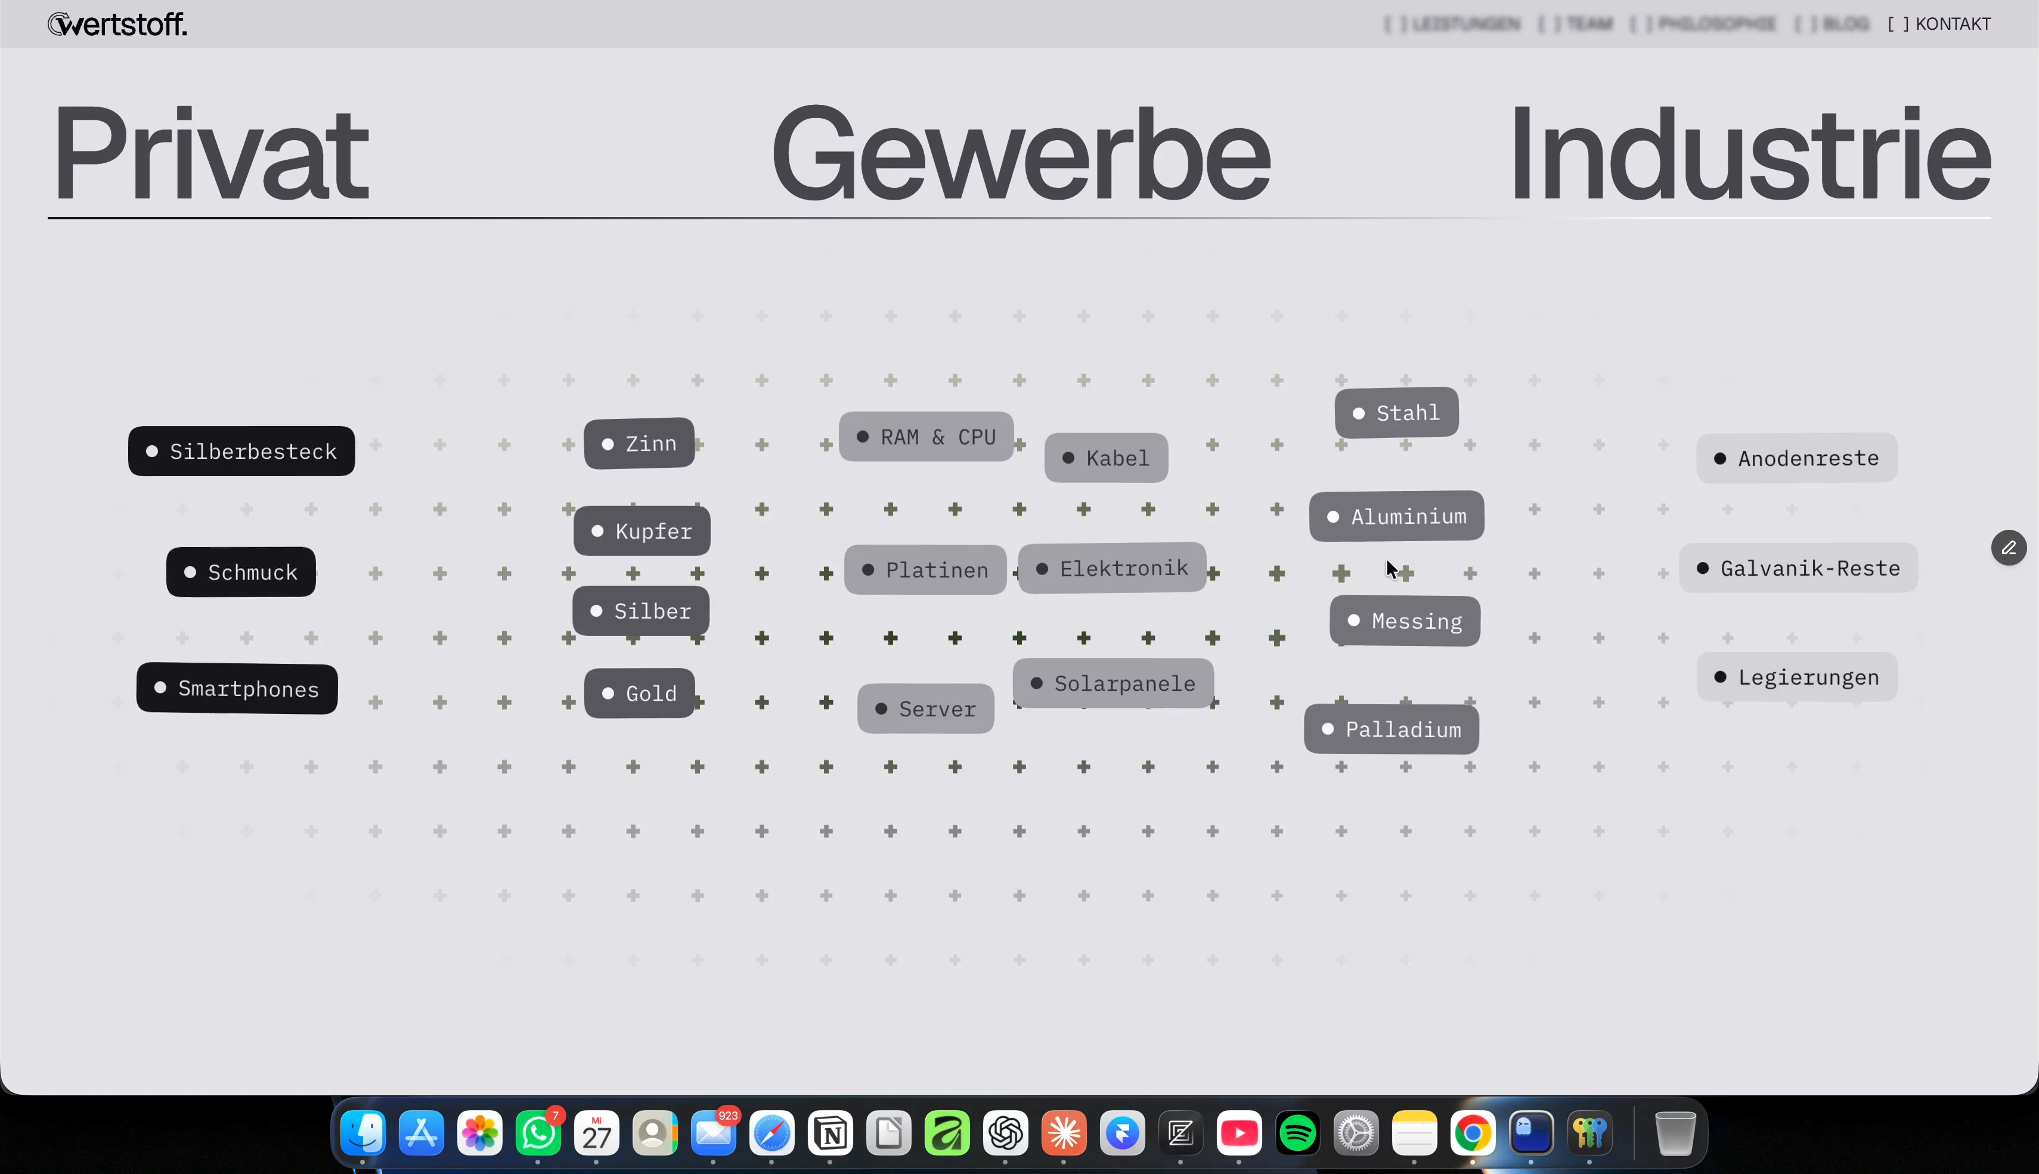2039x1174 pixels.
Task: Launch Safari from the dock
Action: (x=772, y=1133)
